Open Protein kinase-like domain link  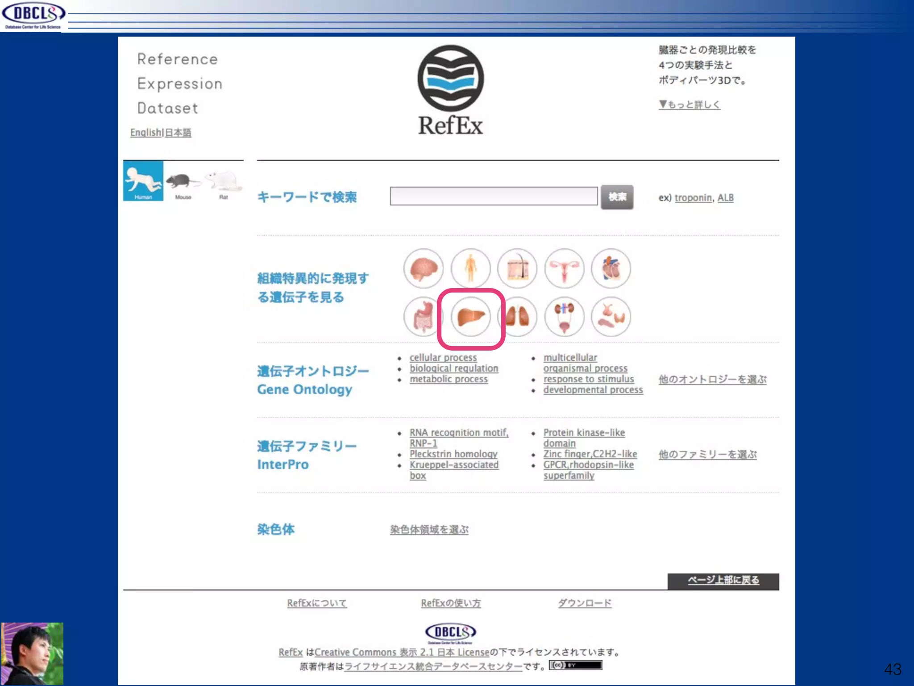[x=584, y=438]
